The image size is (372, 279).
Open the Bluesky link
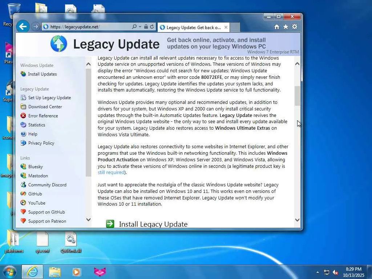click(x=36, y=166)
